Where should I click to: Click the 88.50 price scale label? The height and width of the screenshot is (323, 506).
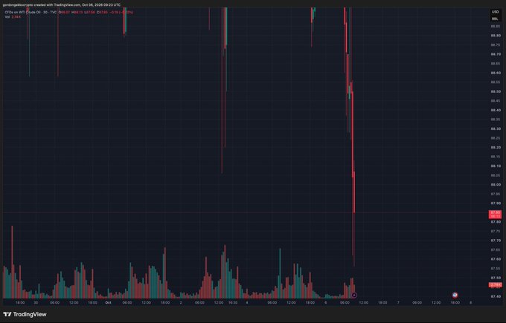[x=496, y=92]
